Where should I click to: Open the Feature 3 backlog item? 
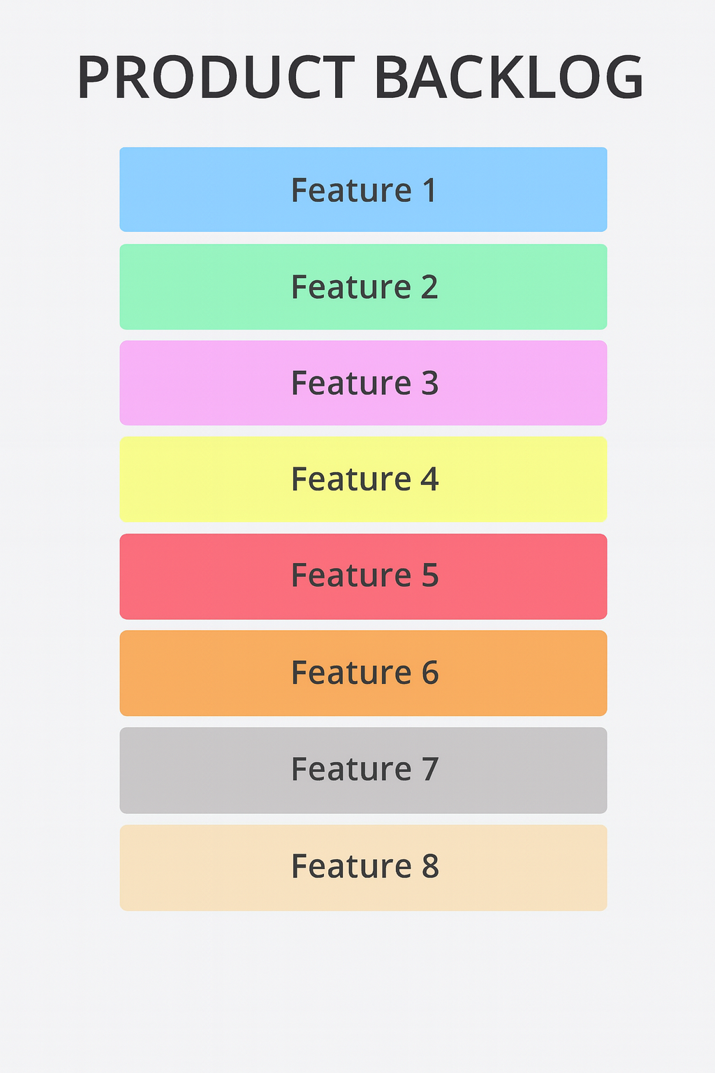tap(363, 383)
